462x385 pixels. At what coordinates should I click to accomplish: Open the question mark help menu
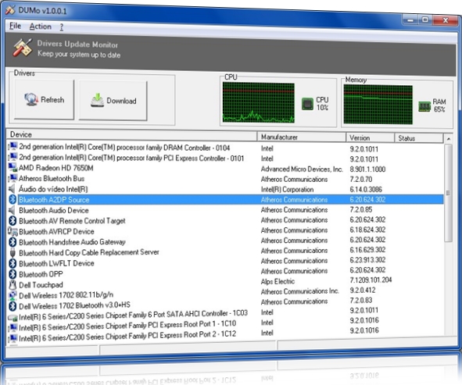pyautogui.click(x=61, y=27)
